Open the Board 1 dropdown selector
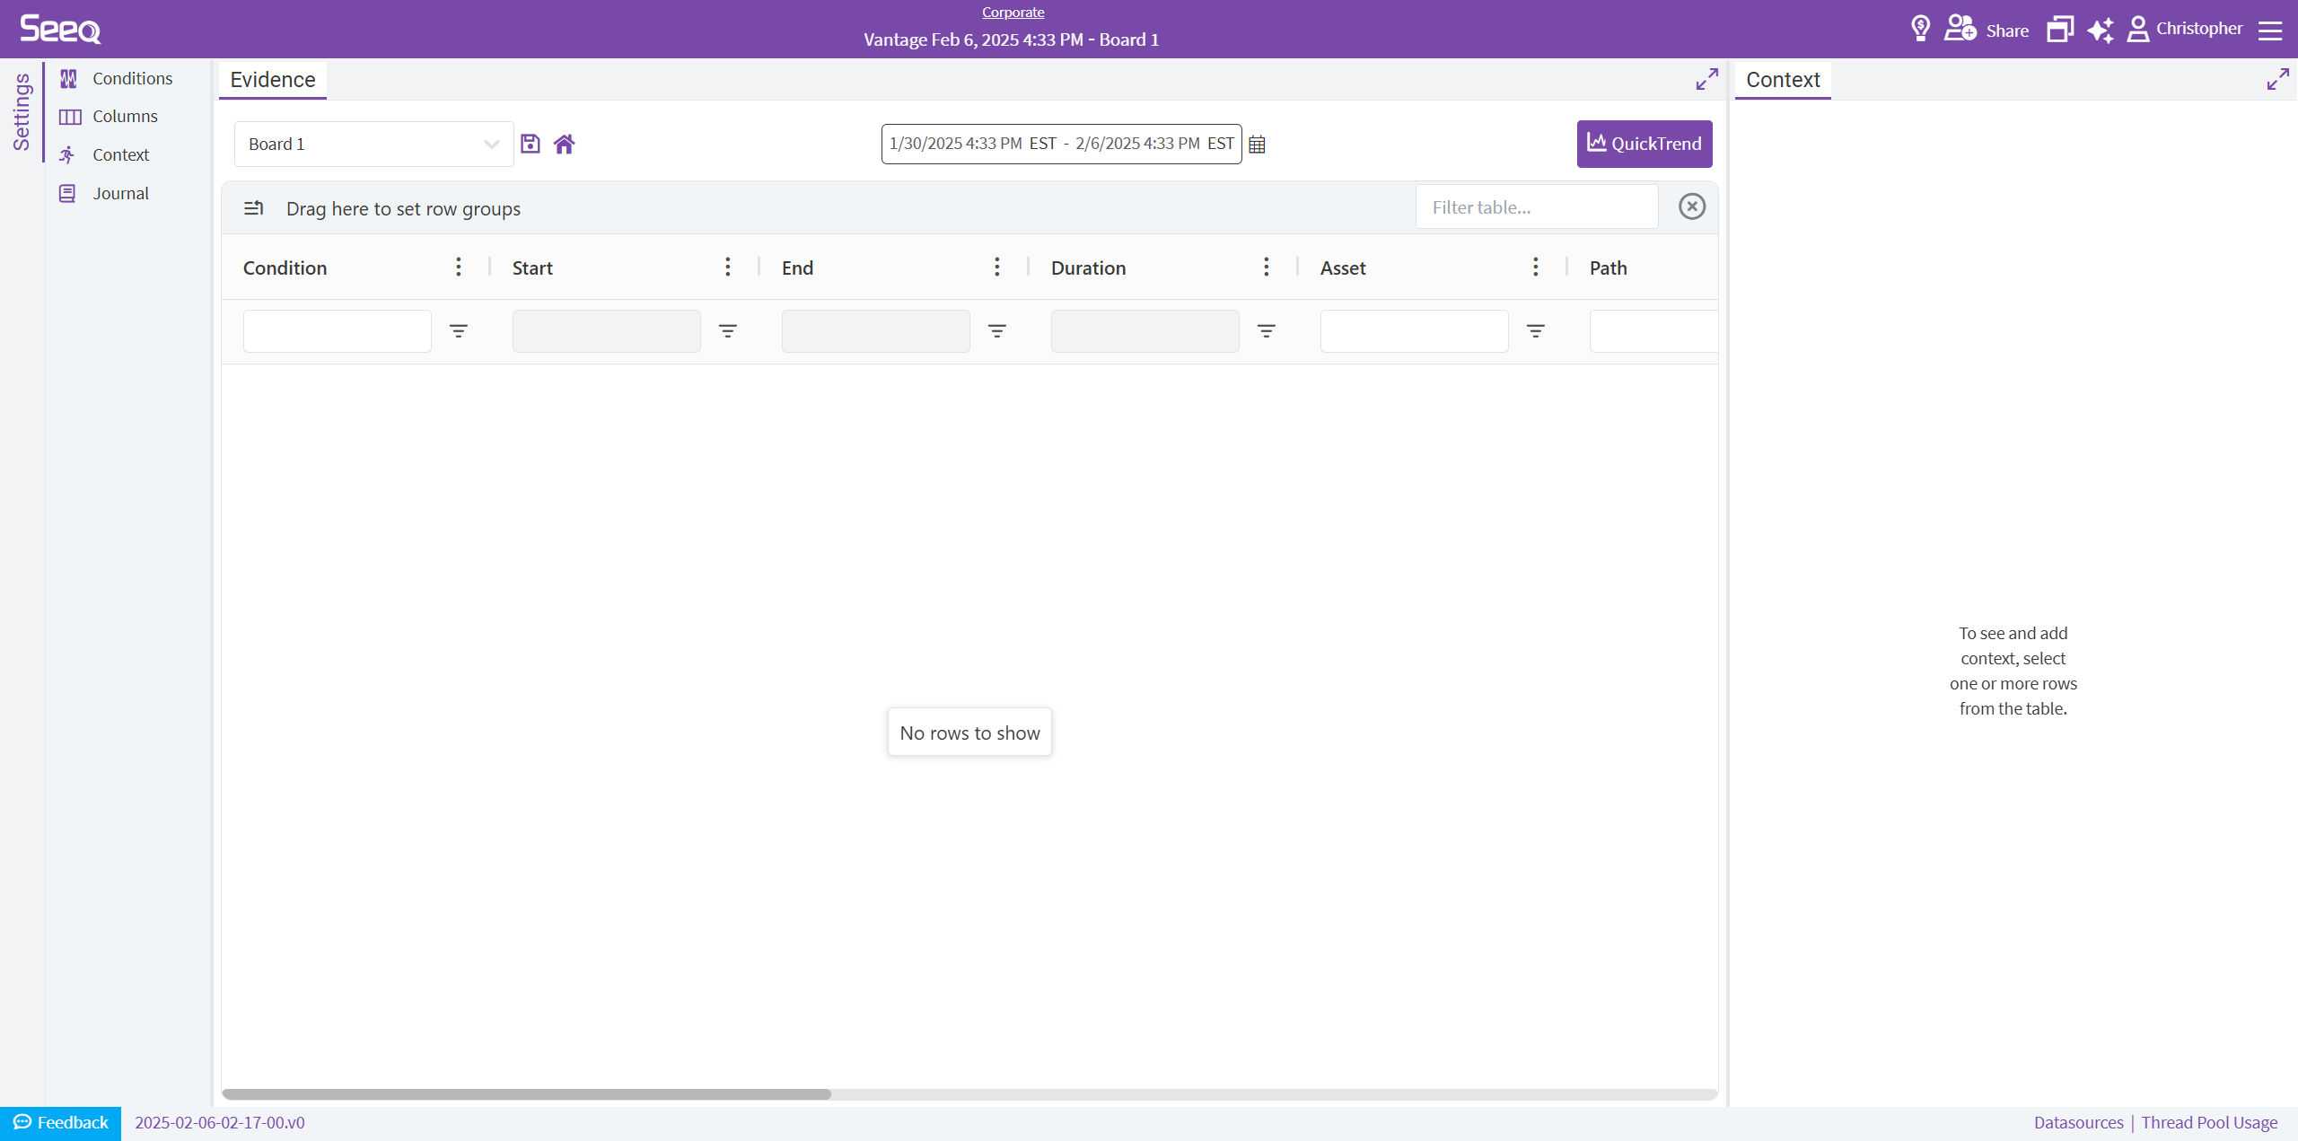The height and width of the screenshot is (1141, 2298). [x=373, y=144]
